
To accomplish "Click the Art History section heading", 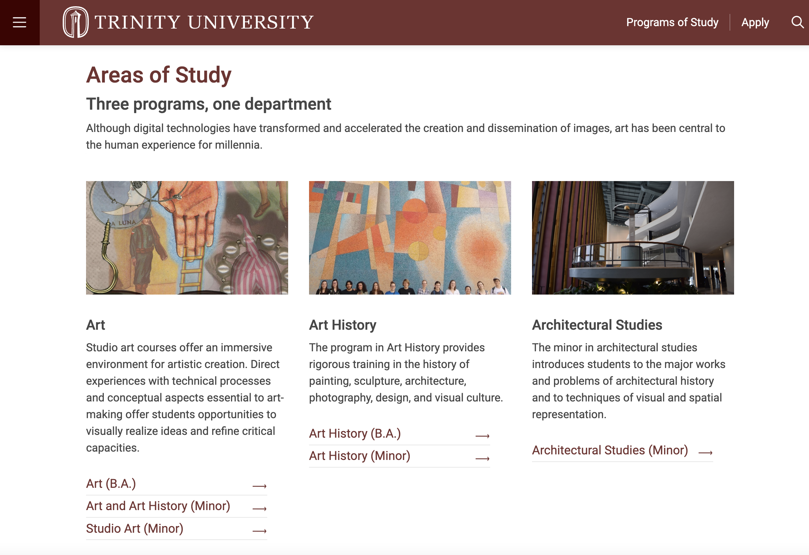I will pyautogui.click(x=343, y=325).
